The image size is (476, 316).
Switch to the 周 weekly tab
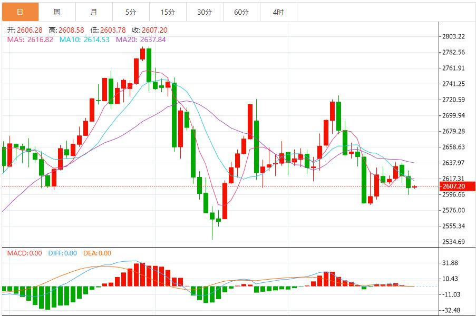coord(57,12)
